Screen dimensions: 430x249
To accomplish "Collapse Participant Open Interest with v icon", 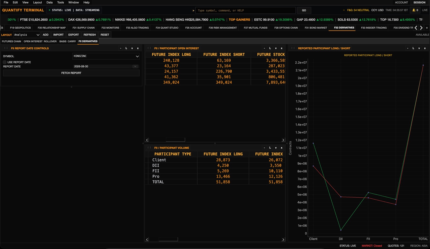I will (x=276, y=48).
